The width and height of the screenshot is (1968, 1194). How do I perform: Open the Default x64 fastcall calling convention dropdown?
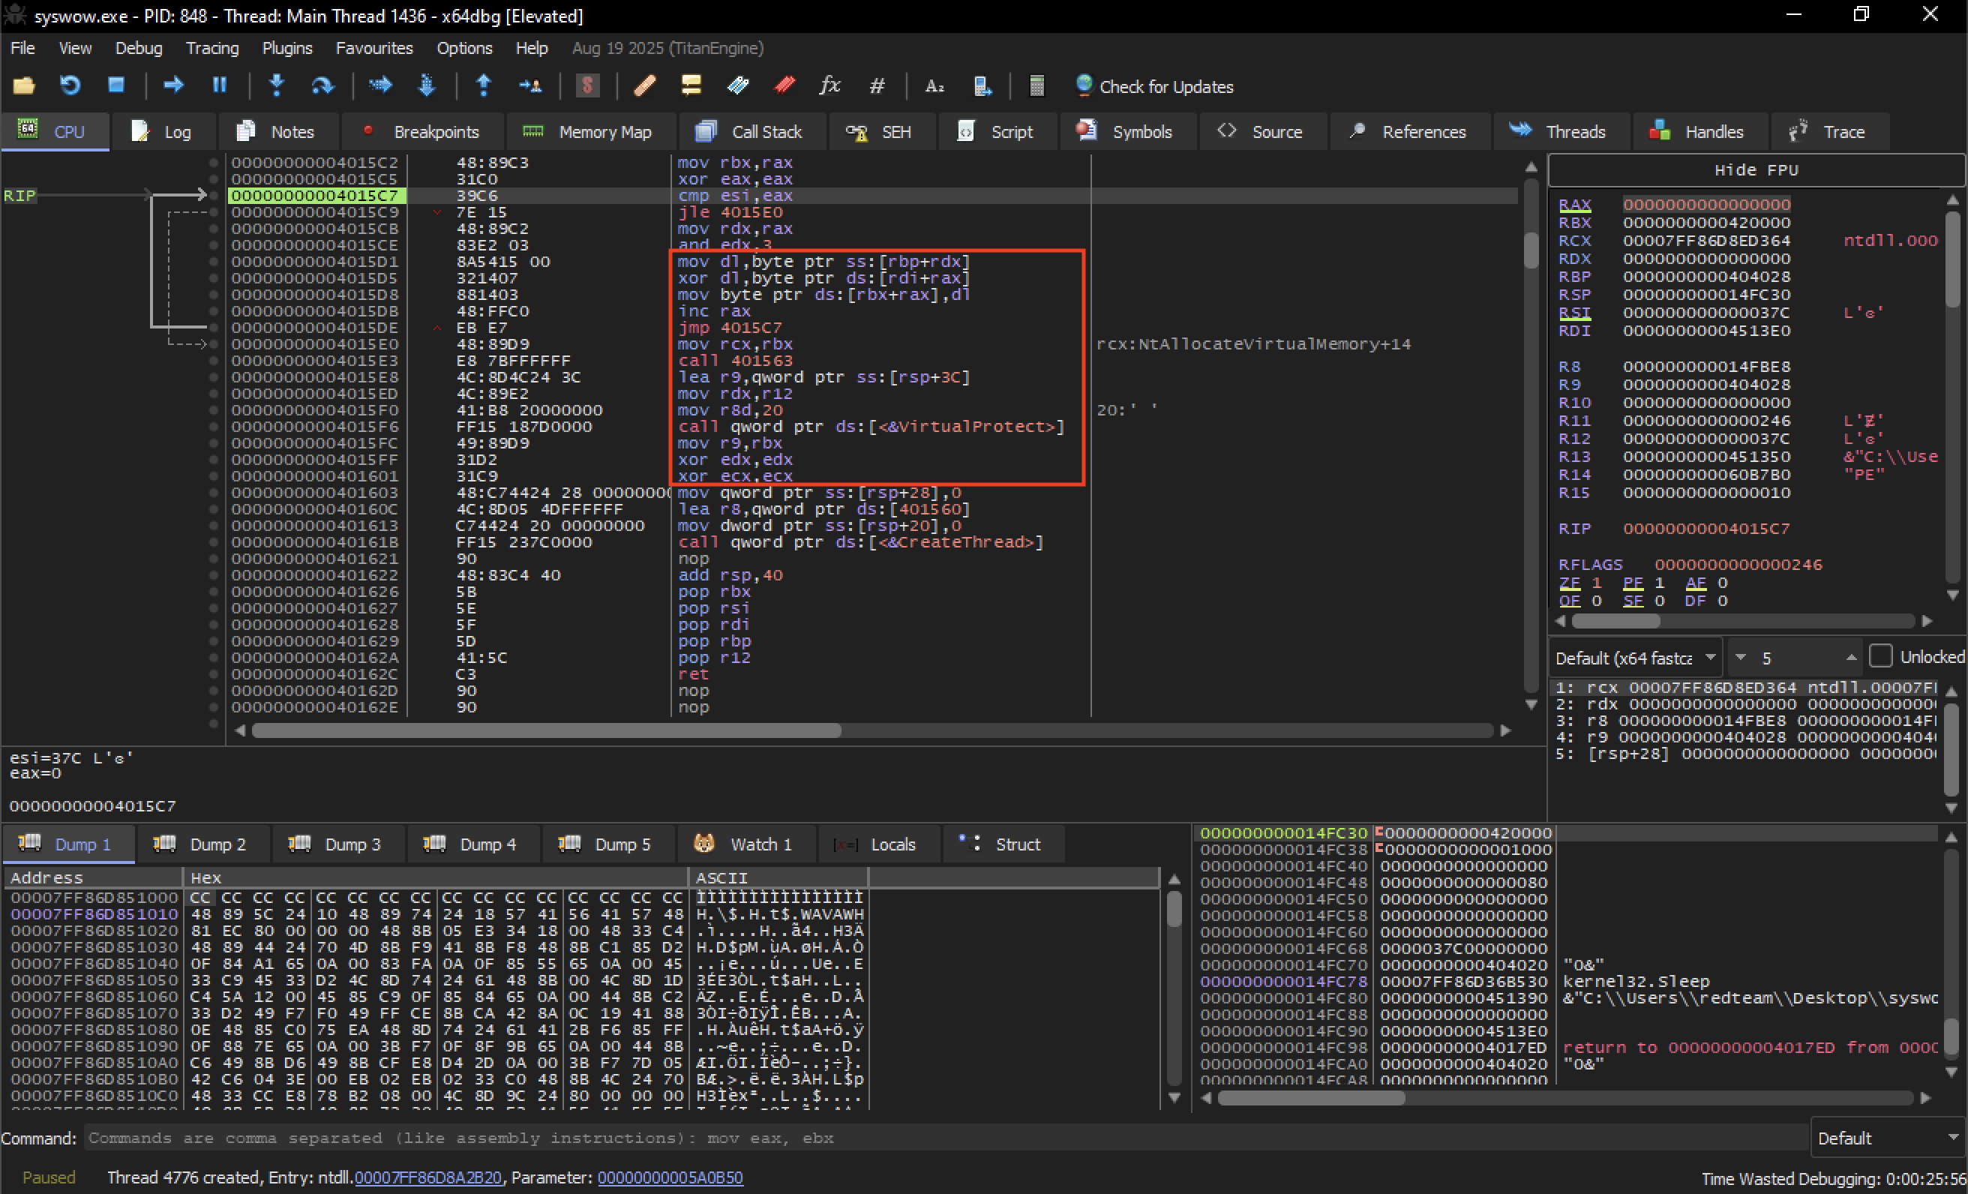1634,658
